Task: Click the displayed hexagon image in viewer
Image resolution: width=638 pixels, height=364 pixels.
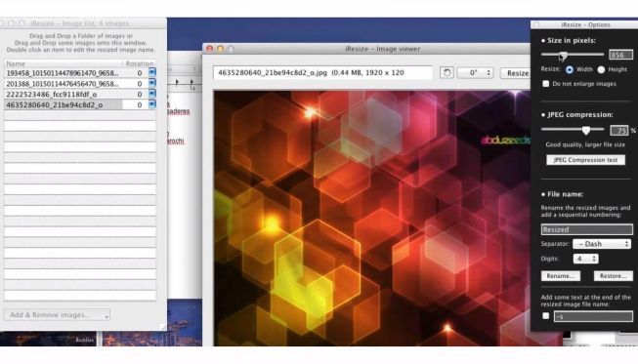Action: 372,219
